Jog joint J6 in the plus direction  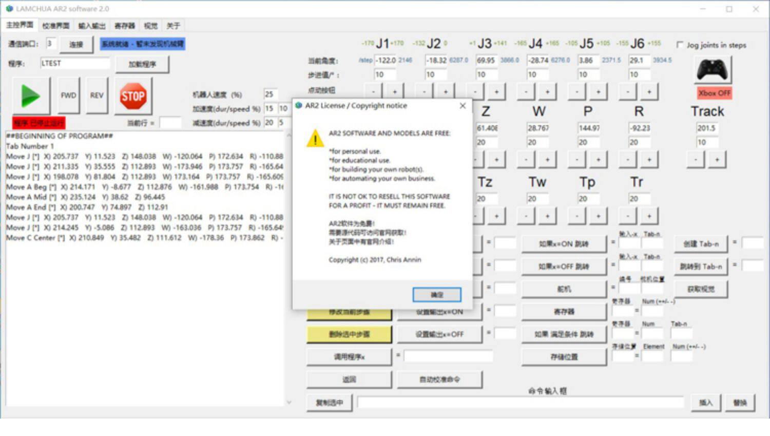(x=649, y=91)
